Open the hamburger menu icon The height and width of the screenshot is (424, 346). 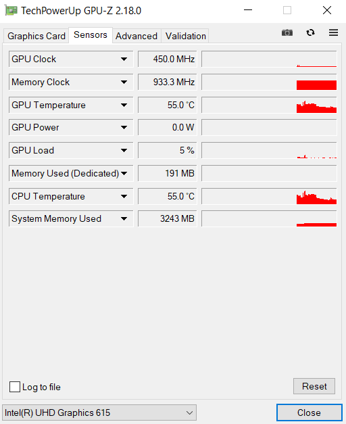point(334,32)
